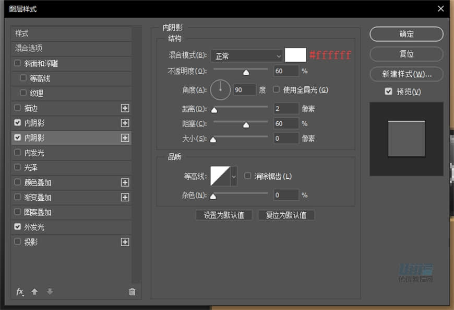Click the plus icon beside 描边 (Stroke)

(125, 108)
